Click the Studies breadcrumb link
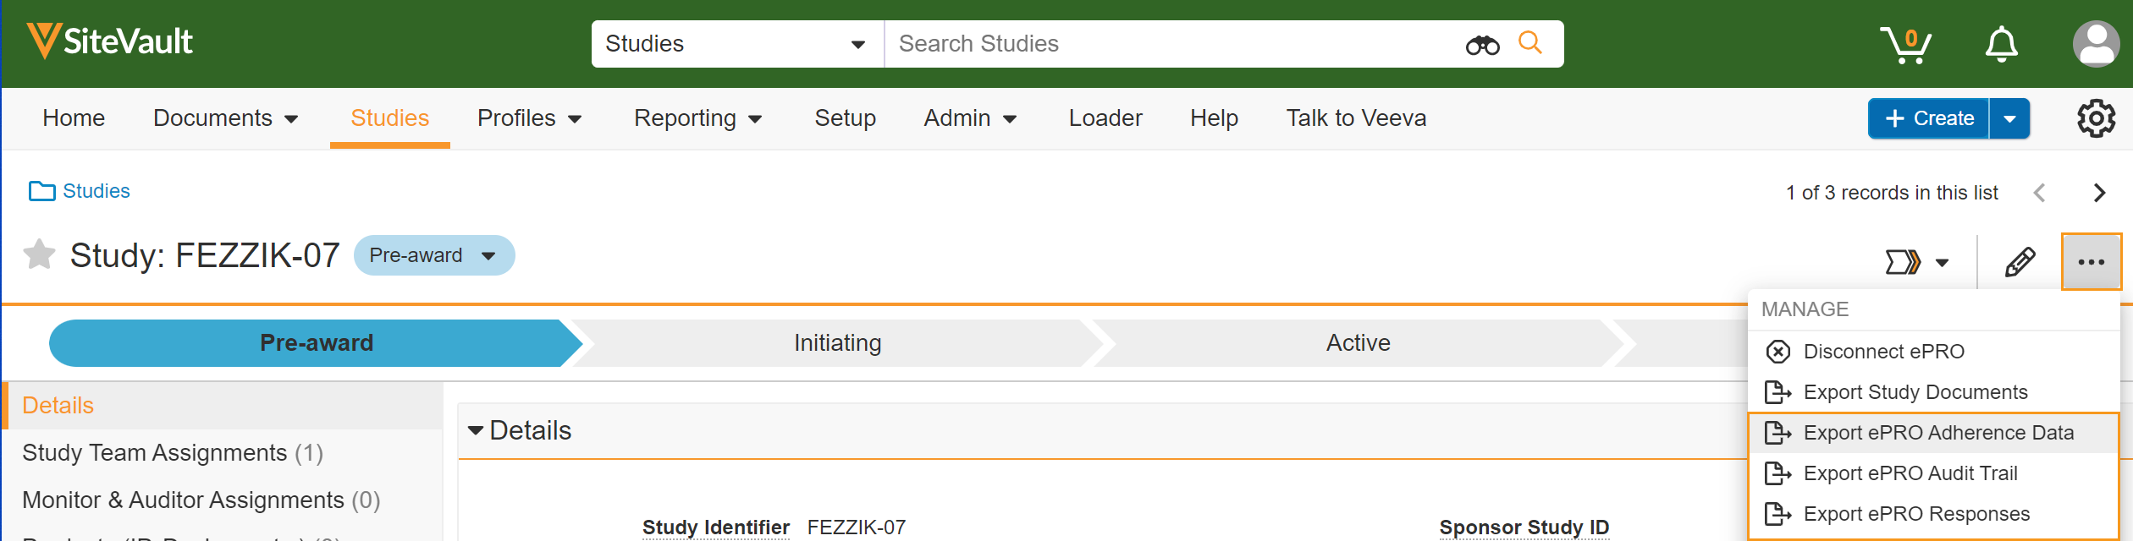The width and height of the screenshot is (2133, 541). (x=96, y=191)
